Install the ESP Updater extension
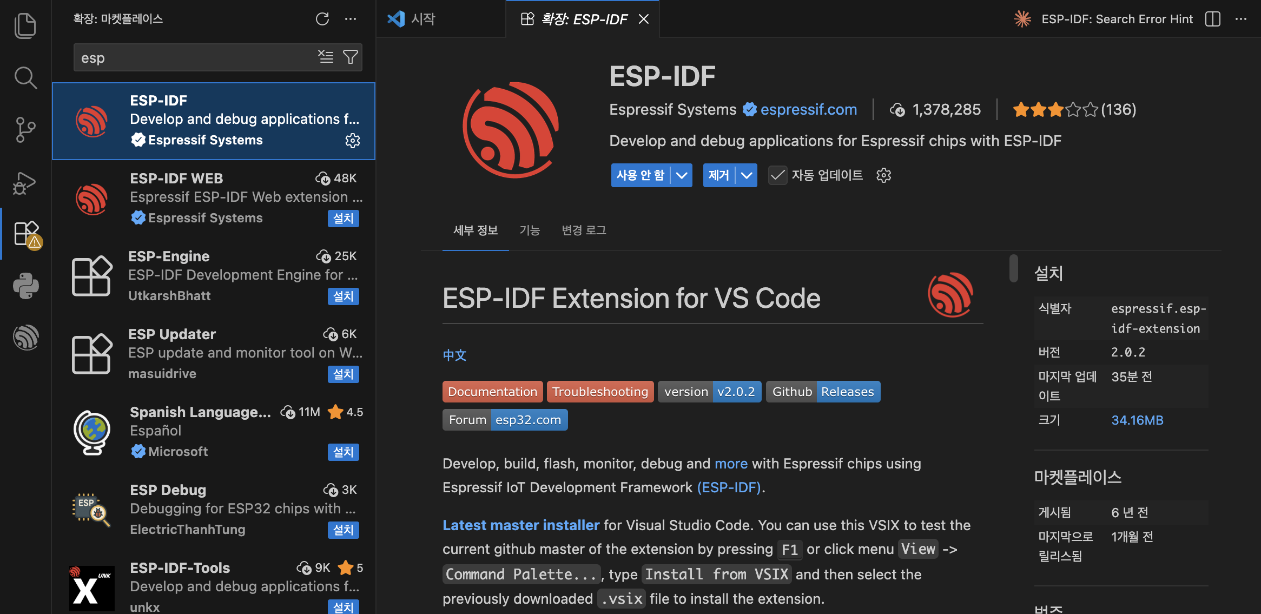Viewport: 1261px width, 614px height. 343,374
